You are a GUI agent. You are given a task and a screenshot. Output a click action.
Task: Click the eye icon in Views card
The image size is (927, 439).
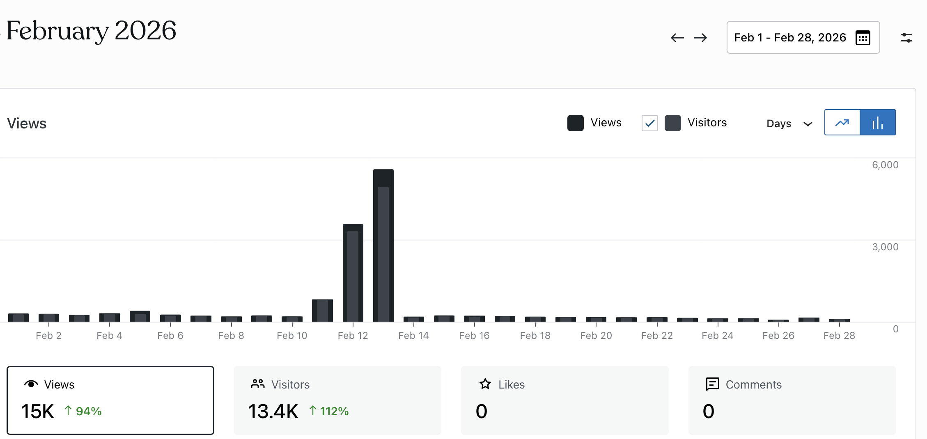click(x=31, y=384)
